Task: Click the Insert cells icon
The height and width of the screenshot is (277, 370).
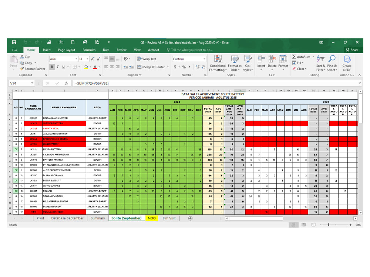Action: (261, 59)
